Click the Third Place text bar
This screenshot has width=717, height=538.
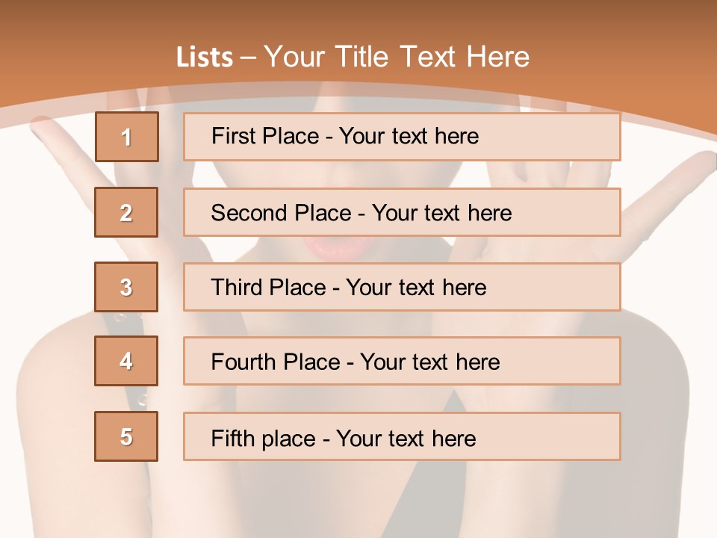pyautogui.click(x=402, y=287)
